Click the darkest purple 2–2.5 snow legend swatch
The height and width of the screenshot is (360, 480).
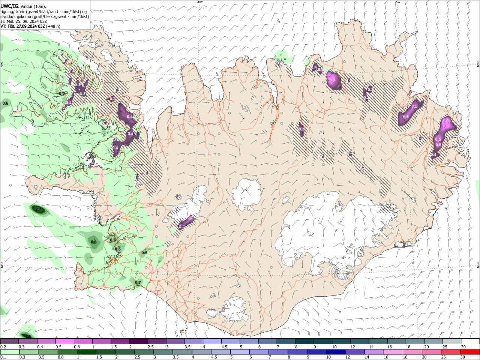point(138,341)
